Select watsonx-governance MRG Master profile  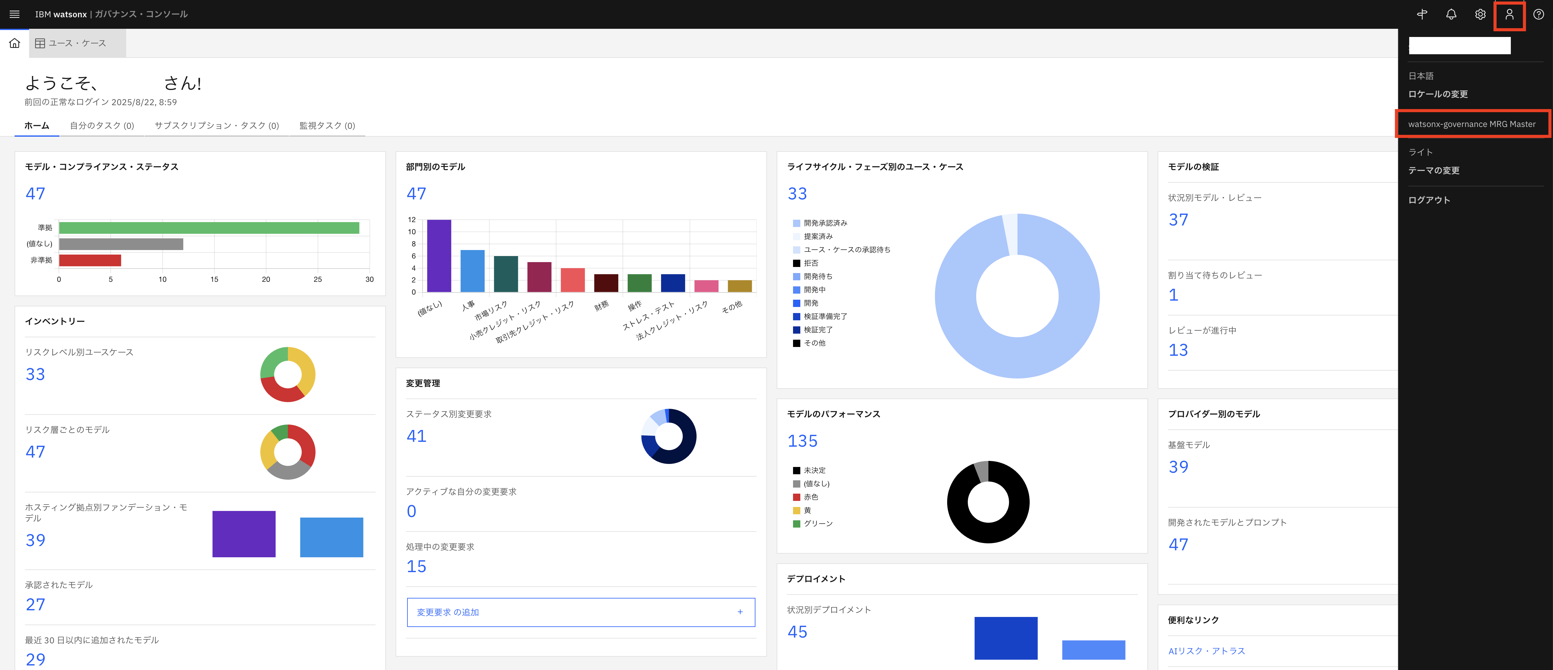click(1471, 124)
